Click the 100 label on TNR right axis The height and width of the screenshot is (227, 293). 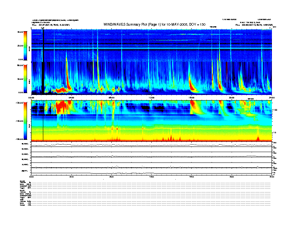275,110
